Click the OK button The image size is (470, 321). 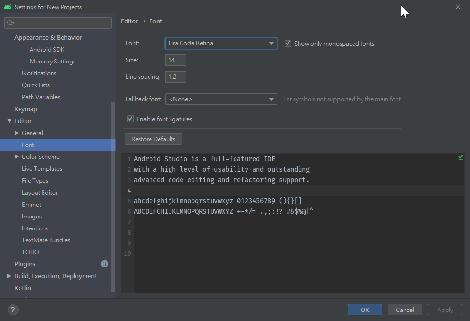(365, 310)
